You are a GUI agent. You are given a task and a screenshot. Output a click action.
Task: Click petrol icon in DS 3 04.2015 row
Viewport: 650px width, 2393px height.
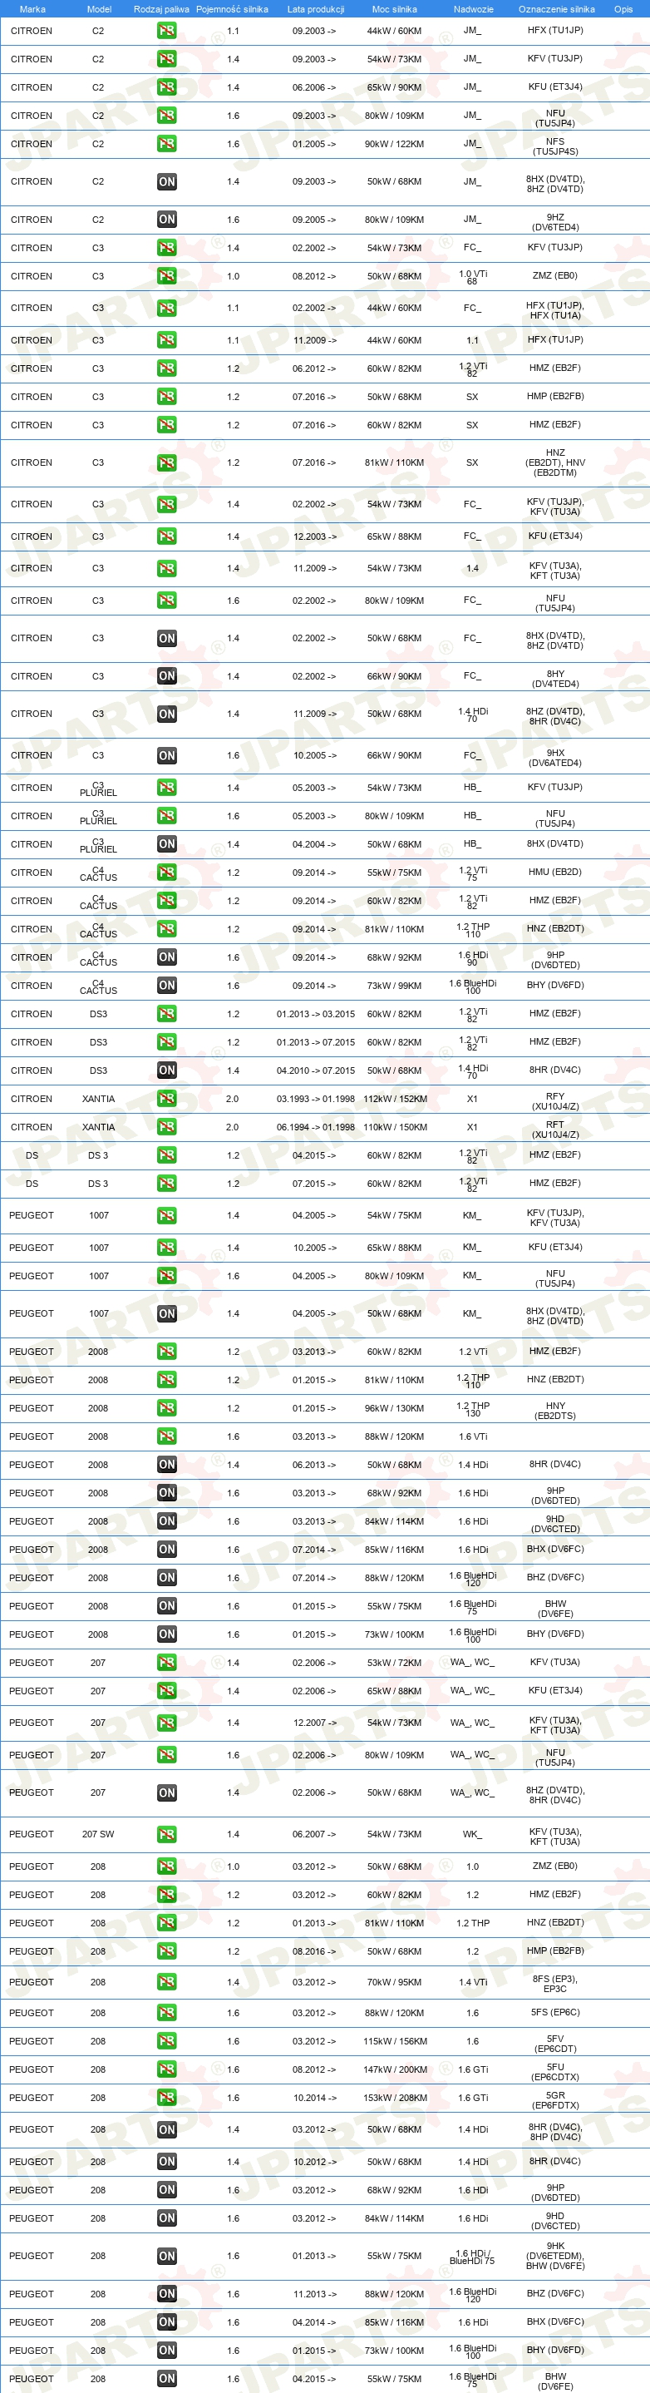pos(166,1155)
